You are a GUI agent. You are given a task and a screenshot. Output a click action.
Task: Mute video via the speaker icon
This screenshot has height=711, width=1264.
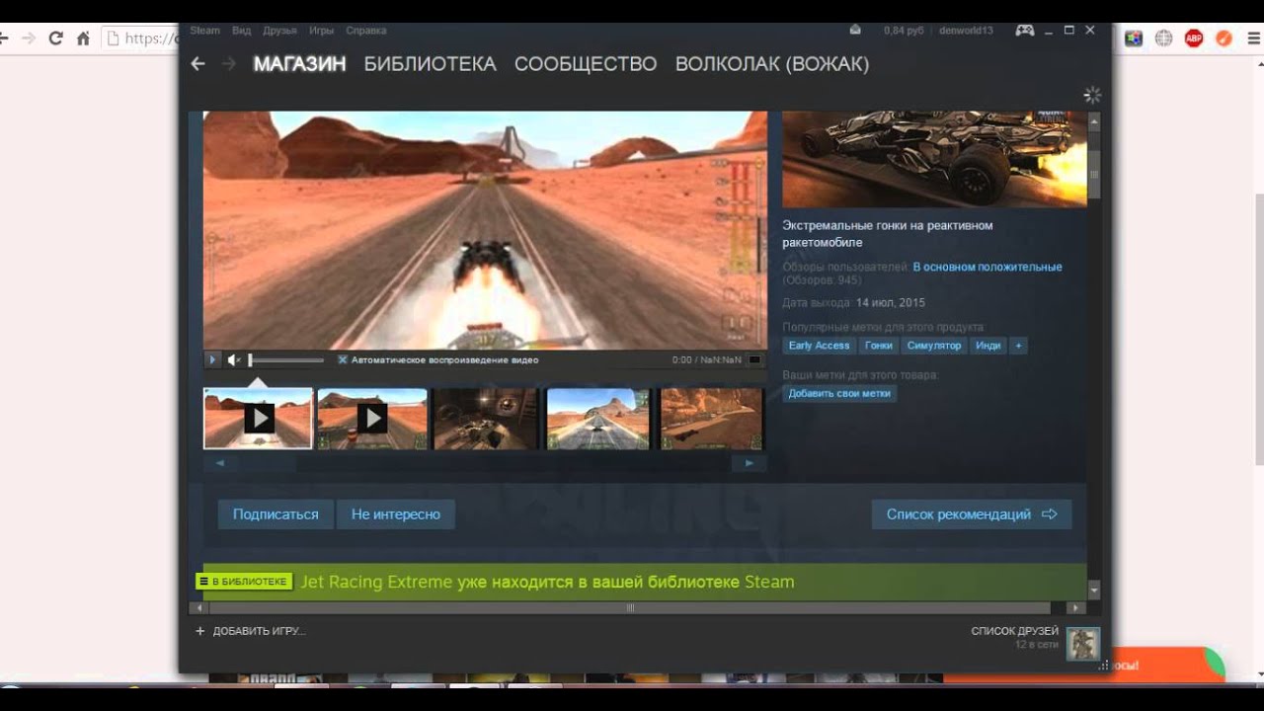coord(234,360)
